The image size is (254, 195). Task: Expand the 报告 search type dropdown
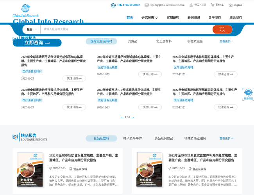pyautogui.click(x=32, y=29)
